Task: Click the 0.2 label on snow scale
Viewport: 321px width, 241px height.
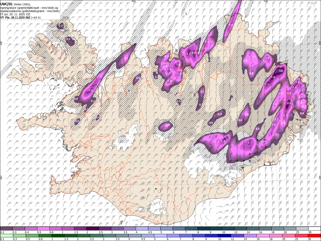Action: [2, 232]
